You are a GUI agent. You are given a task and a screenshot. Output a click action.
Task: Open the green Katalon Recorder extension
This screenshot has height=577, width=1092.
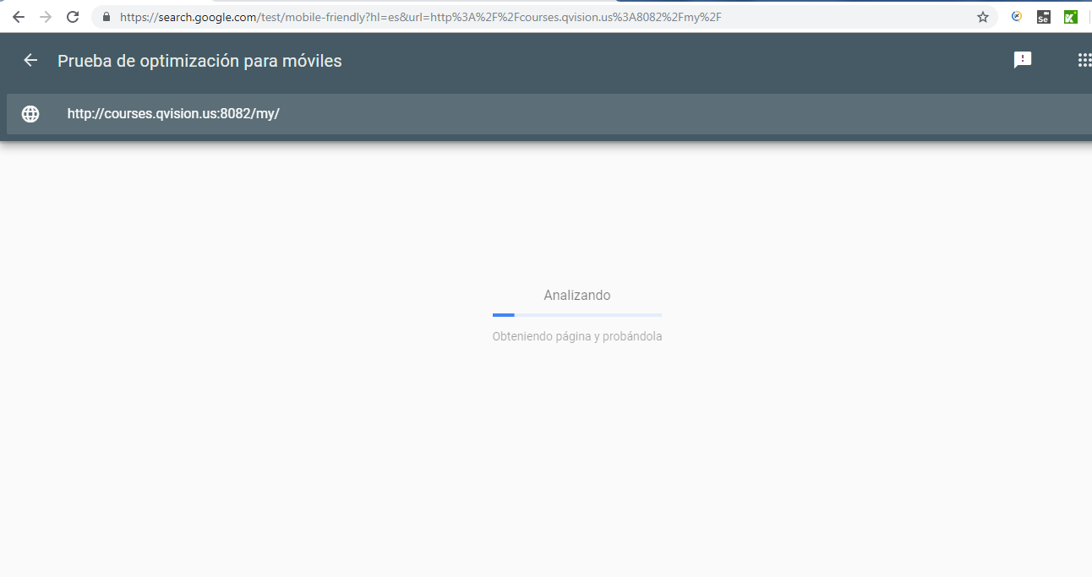[x=1070, y=17]
